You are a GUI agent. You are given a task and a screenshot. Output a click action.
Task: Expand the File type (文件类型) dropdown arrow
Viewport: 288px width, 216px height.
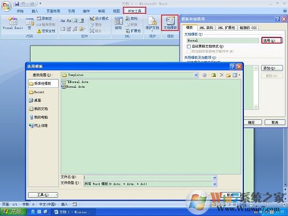214,184
